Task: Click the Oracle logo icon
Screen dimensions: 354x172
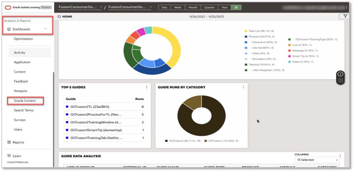Action: click(8, 7)
